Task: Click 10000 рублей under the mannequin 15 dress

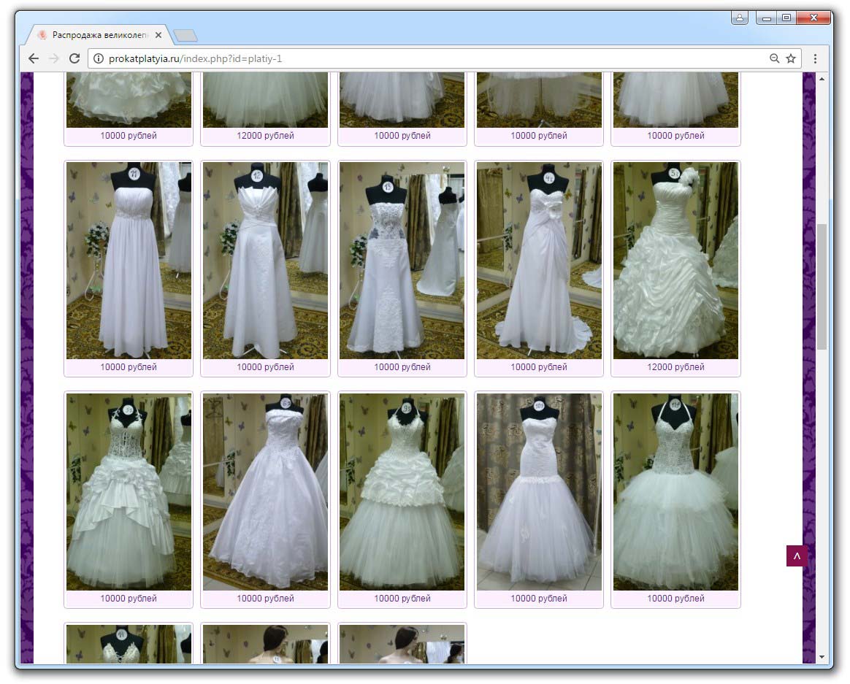Action: 402,367
